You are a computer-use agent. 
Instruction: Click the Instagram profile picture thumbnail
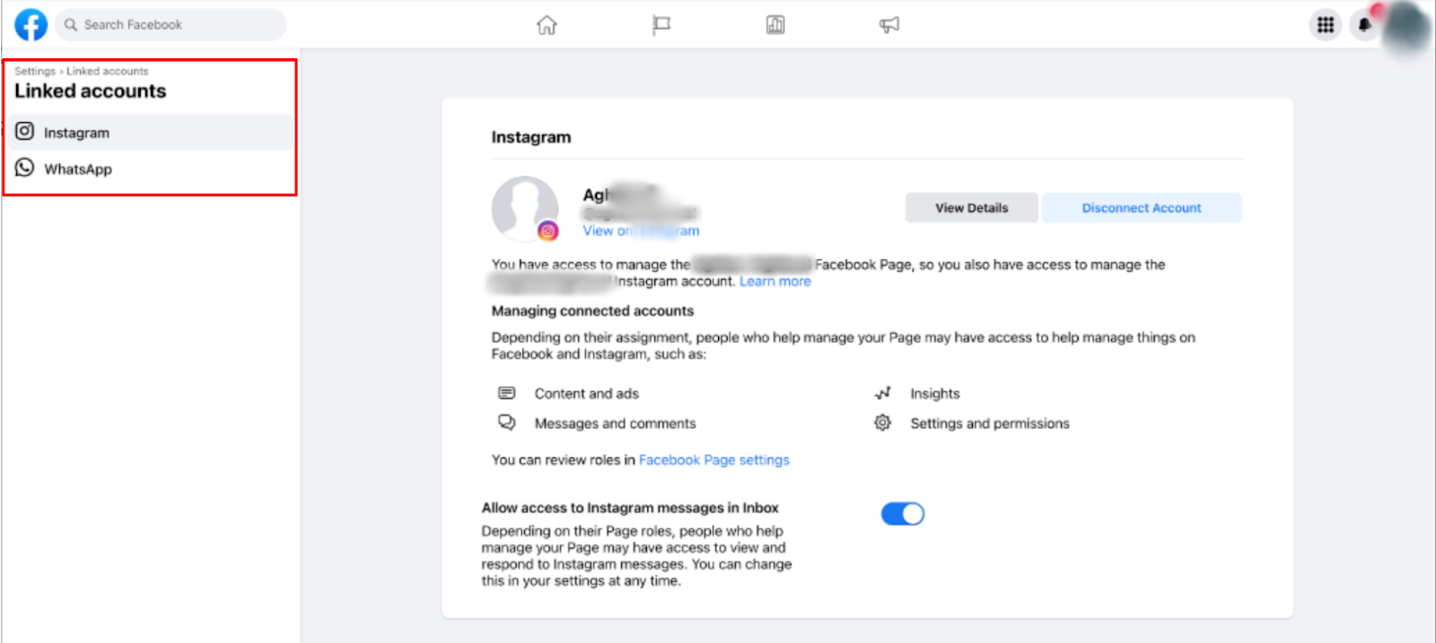point(525,208)
